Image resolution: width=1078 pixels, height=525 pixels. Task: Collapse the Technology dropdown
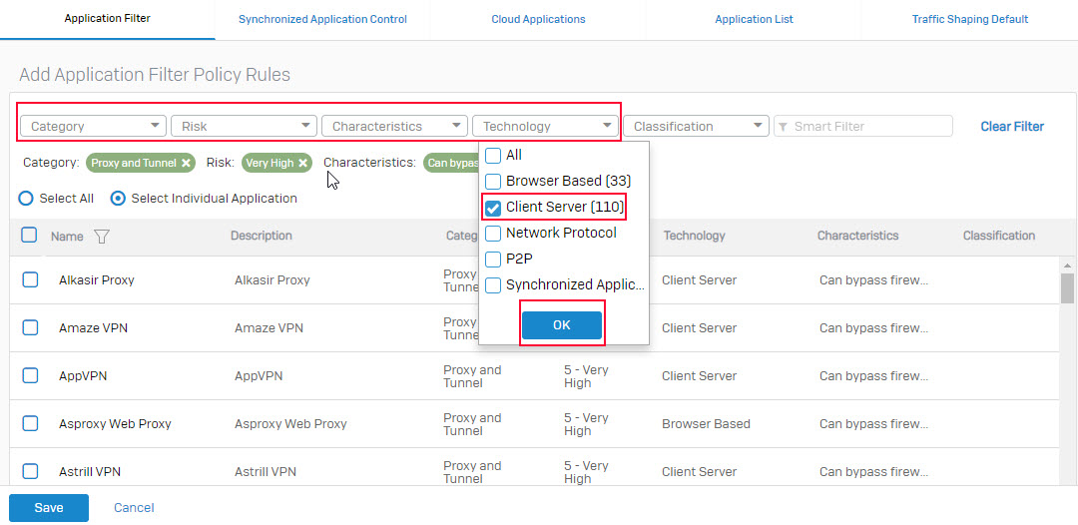pos(545,126)
